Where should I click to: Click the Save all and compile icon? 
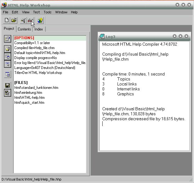pyautogui.click(x=7, y=92)
